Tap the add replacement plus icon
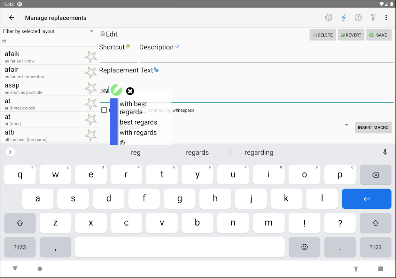Viewport: 396px width, 278px height. point(328,18)
